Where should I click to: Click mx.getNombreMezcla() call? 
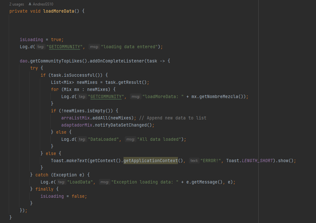(x=217, y=96)
